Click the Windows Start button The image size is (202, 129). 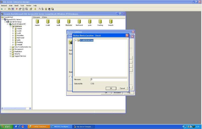point(6,126)
